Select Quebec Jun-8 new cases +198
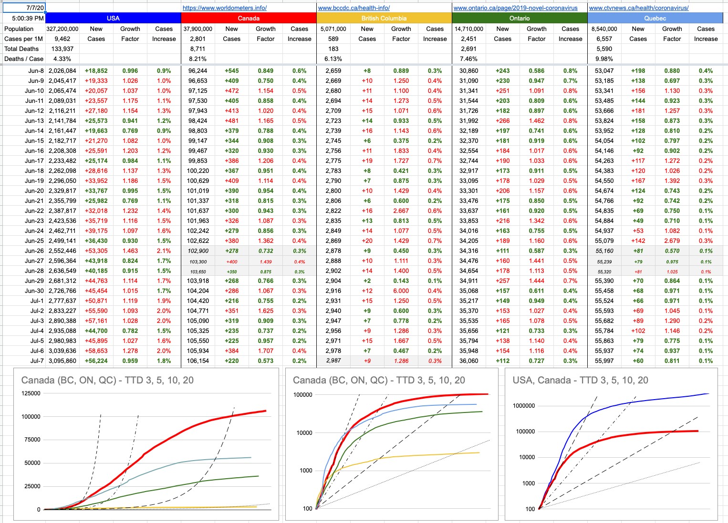728x523 pixels. click(x=638, y=70)
